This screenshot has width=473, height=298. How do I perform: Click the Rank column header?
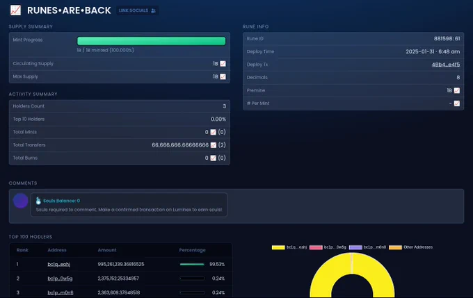tap(22, 250)
